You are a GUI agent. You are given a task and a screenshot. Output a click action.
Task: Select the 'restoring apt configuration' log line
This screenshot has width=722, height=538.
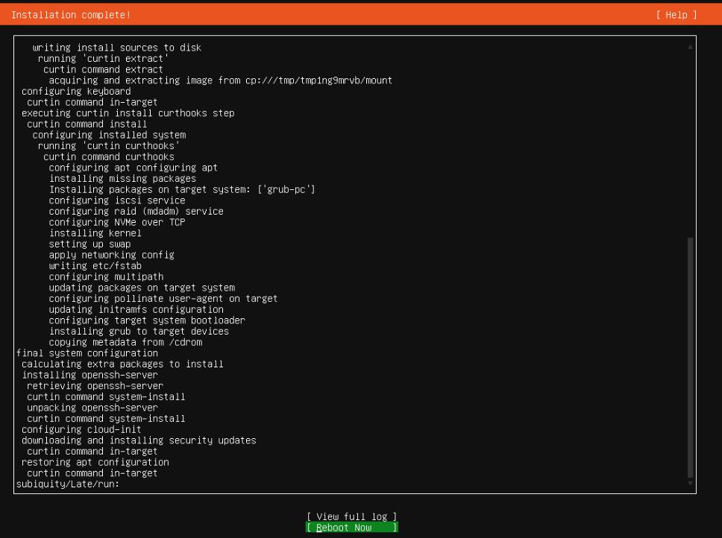point(95,462)
